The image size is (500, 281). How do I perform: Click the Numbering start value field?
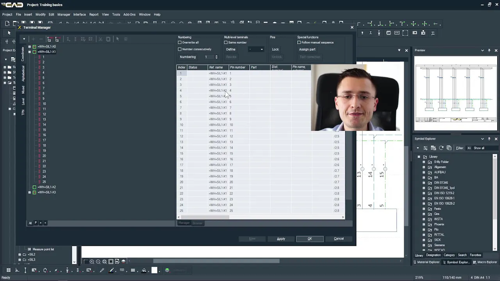coord(209,57)
